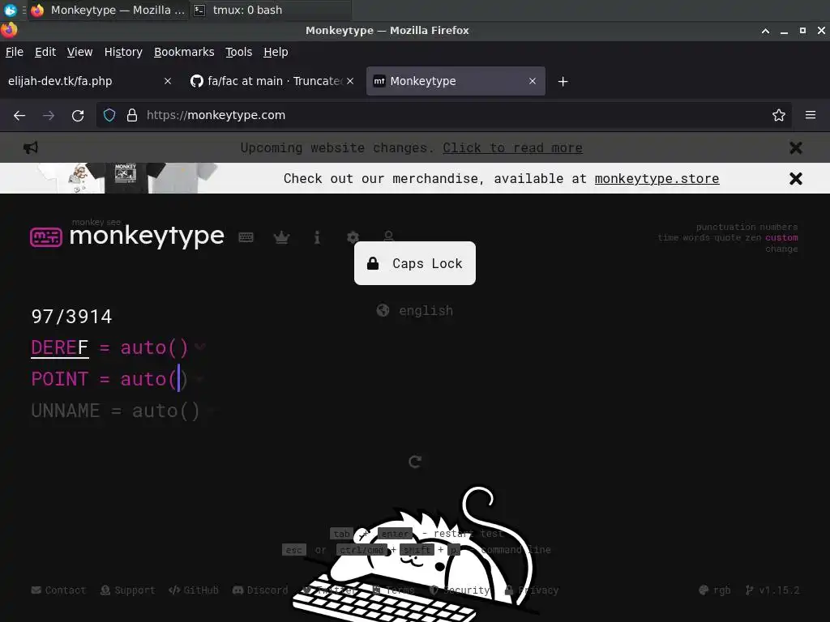Click the Firefox forward arrow
830x622 pixels.
click(49, 115)
